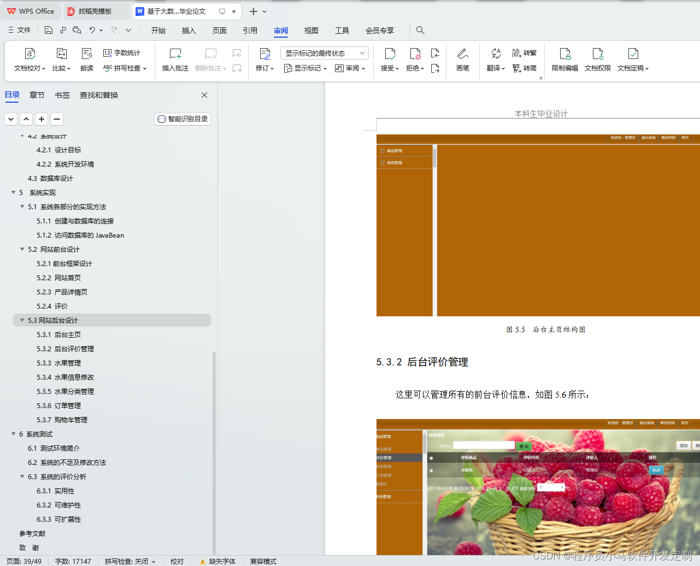Click 文档定稿 finalize document

coord(633,60)
